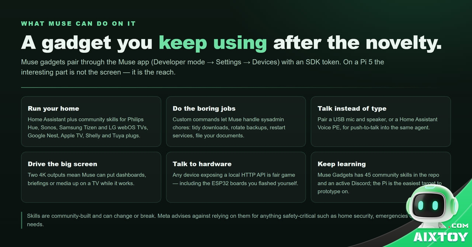The width and height of the screenshot is (472, 247).
Task: Click the intro paragraph about pairing Muse gadgets
Action: click(x=202, y=67)
